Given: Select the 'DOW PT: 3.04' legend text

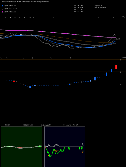Looking at the screenshot, I should pyautogui.click(x=10, y=12).
